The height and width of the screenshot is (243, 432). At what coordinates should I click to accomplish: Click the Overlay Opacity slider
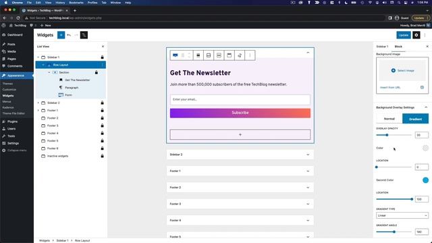pyautogui.click(x=394, y=135)
